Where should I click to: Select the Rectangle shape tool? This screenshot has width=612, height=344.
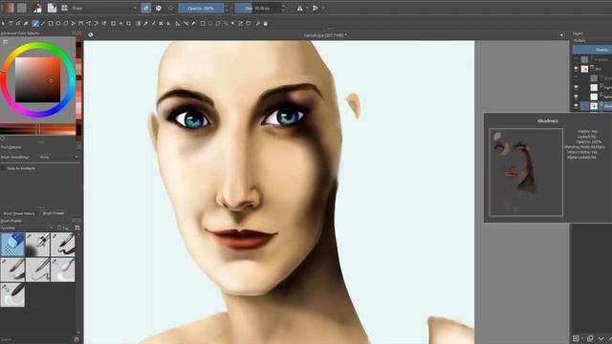51,23
